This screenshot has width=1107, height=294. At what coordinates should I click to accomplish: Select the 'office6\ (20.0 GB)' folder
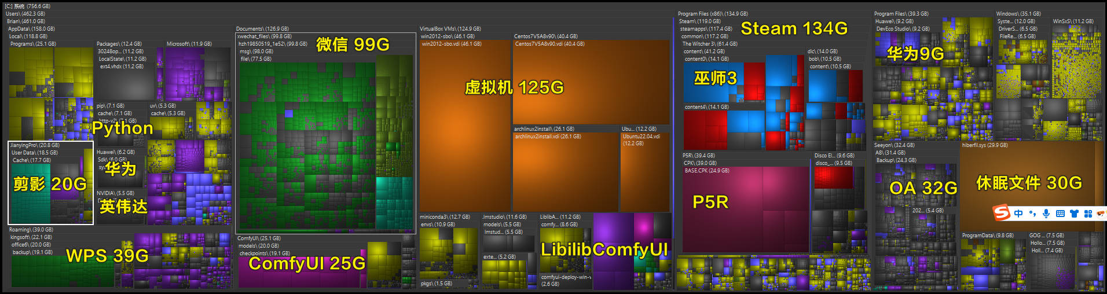[x=31, y=245]
